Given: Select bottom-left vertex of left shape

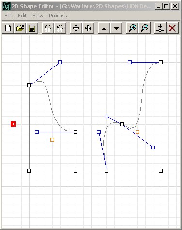Looking at the screenshot, I should (x=29, y=171).
